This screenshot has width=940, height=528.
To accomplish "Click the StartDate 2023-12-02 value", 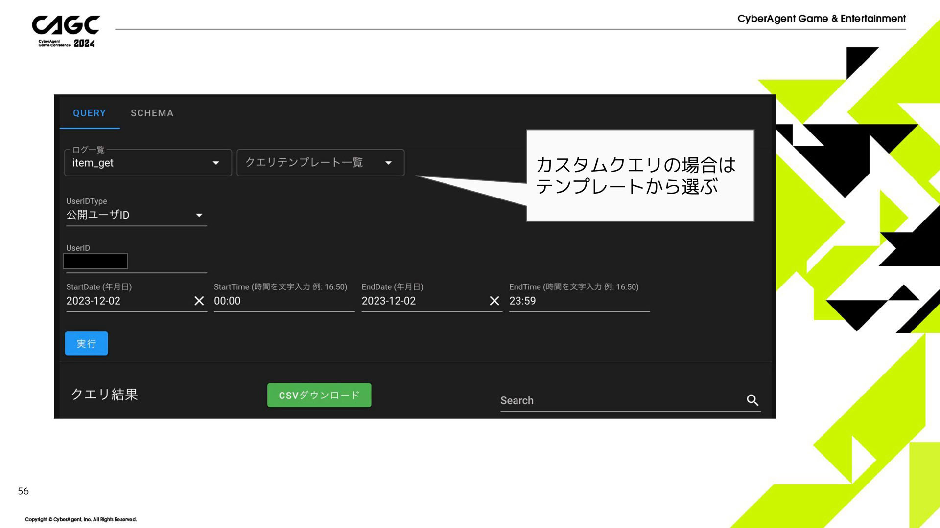I will (94, 301).
